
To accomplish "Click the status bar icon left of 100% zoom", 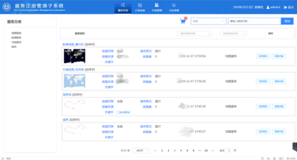I will [281, 159].
